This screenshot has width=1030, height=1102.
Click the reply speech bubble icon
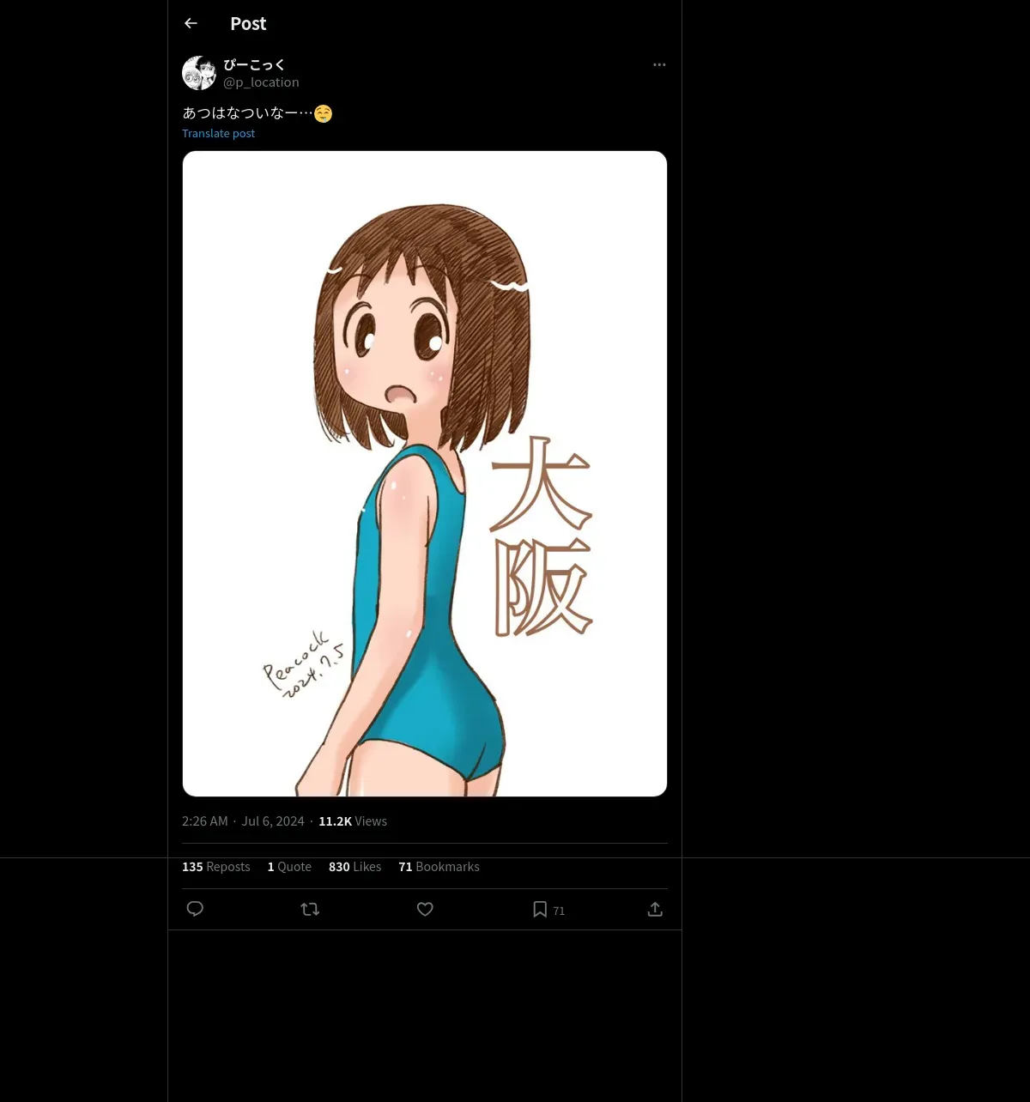pyautogui.click(x=195, y=909)
